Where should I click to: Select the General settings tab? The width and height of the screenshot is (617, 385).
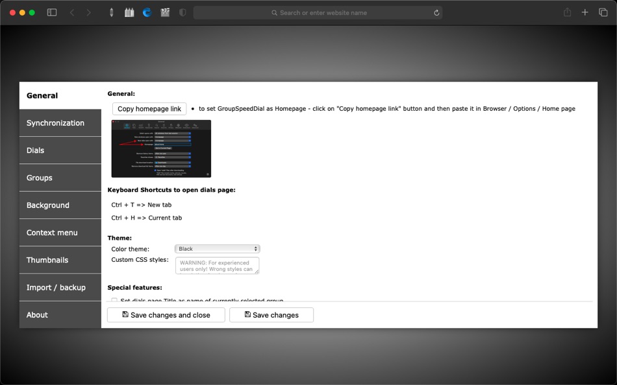click(x=60, y=95)
